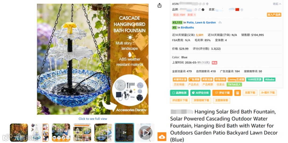Click the TikTok icon beside the brand
This screenshot has width=288, height=143.
point(203,10)
